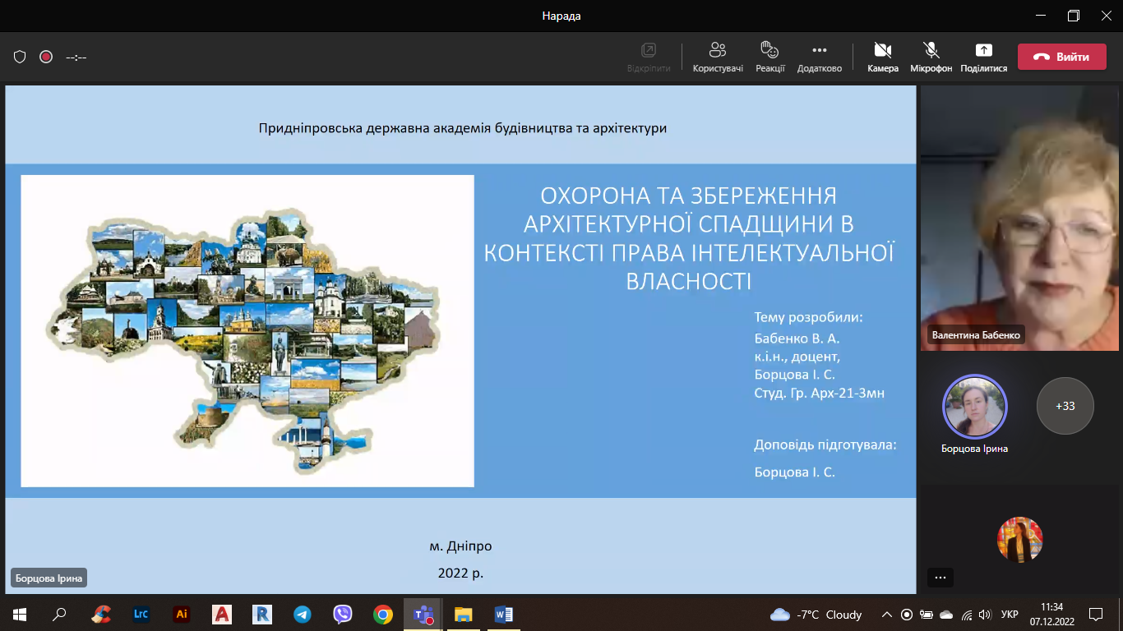Expand hidden system tray icons chevron
The image size is (1123, 631).
pos(886,615)
